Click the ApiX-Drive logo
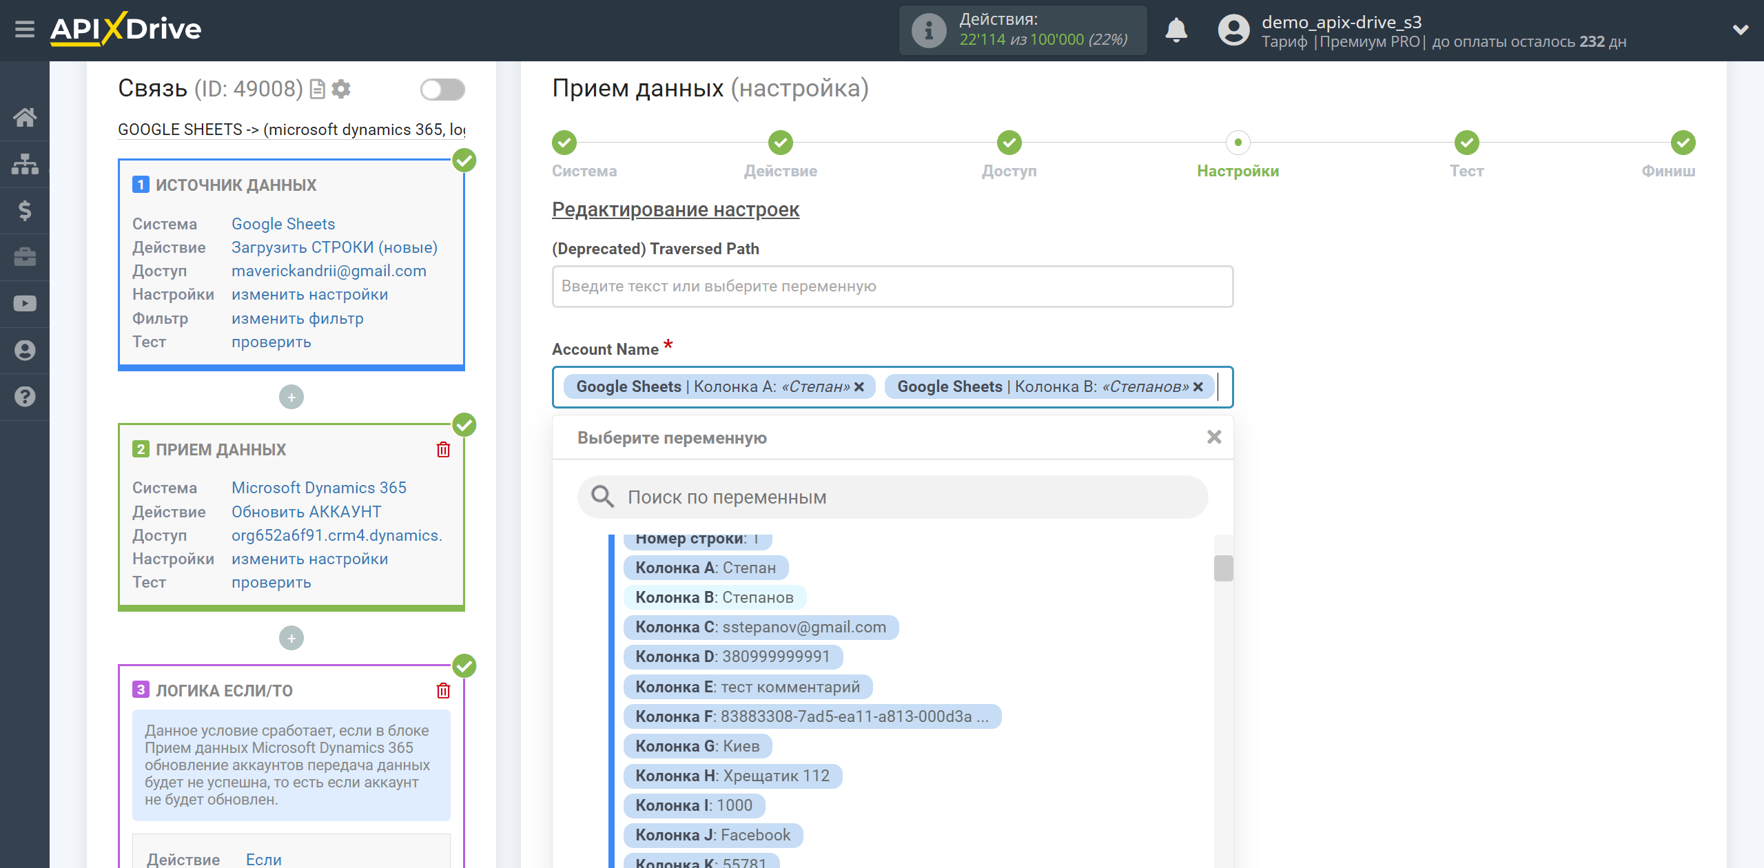 pyautogui.click(x=125, y=29)
